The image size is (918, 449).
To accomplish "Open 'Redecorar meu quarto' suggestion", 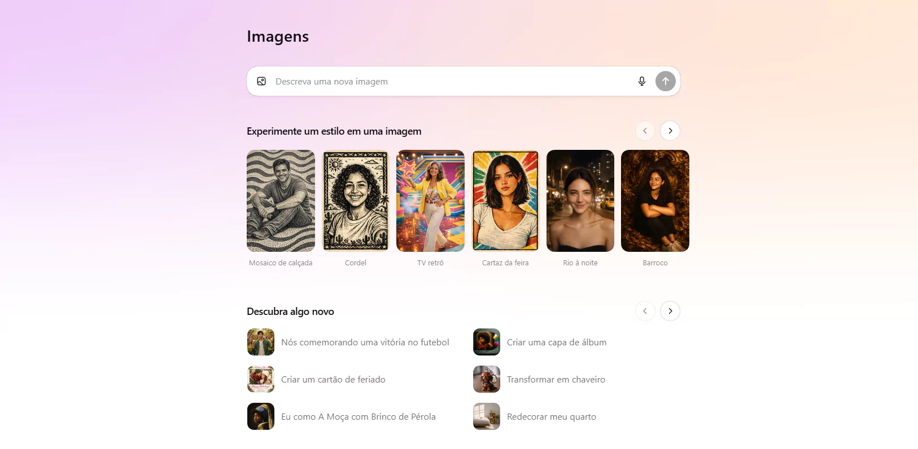I will (535, 416).
